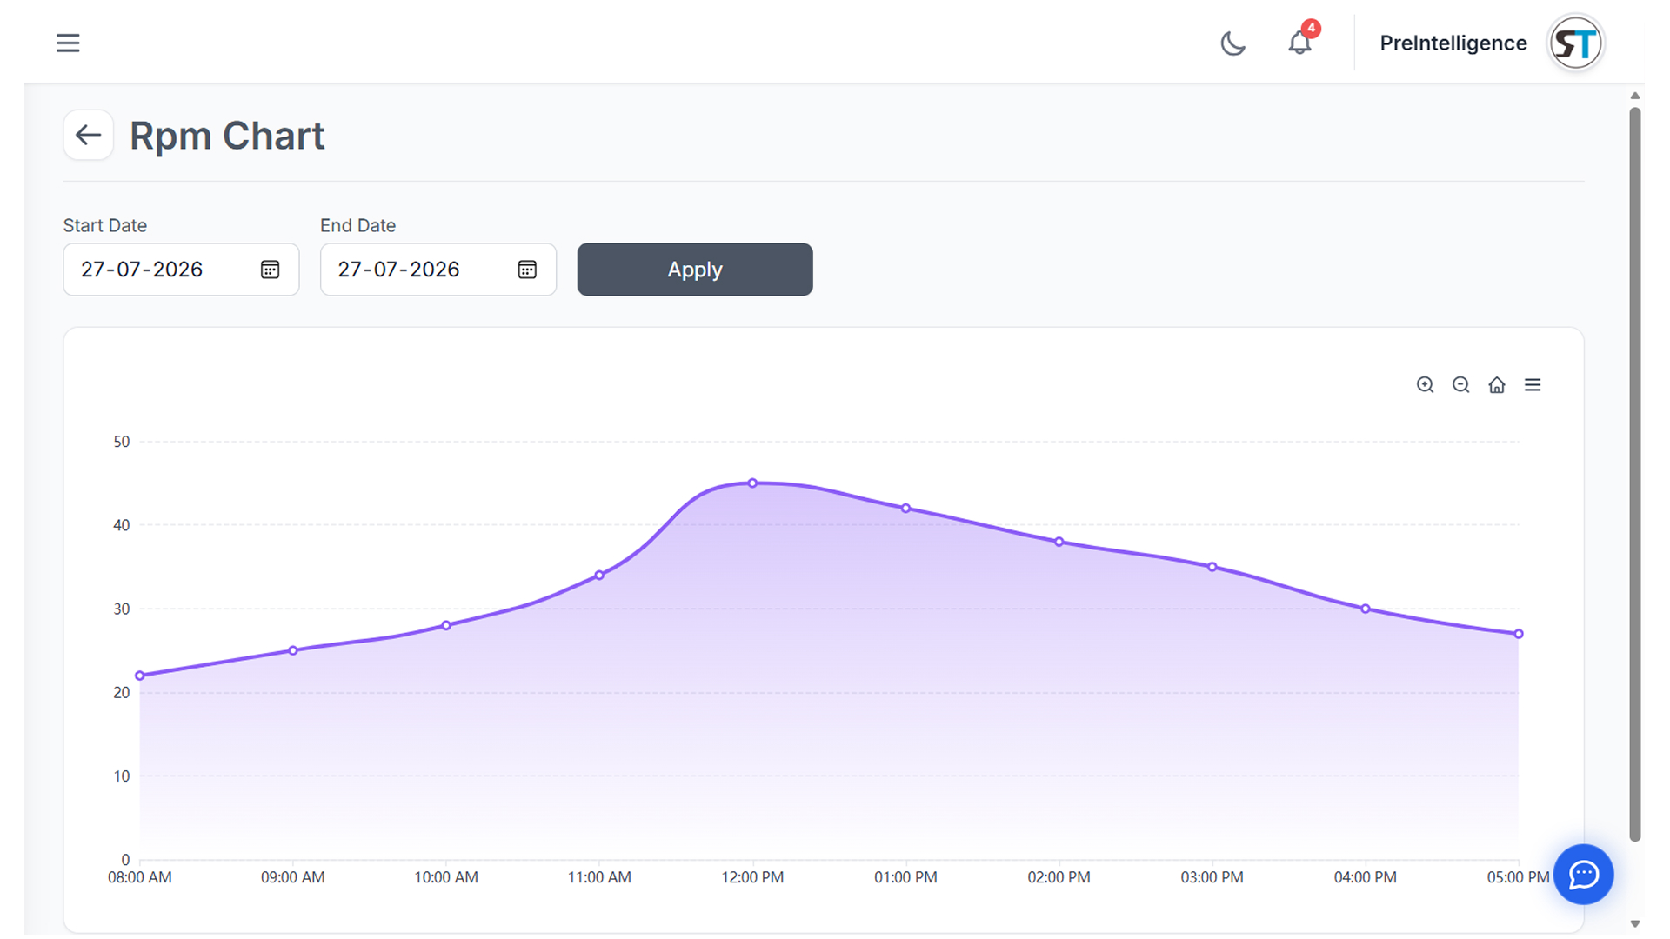Go back using the arrow button
The width and height of the screenshot is (1670, 939).
click(x=88, y=135)
